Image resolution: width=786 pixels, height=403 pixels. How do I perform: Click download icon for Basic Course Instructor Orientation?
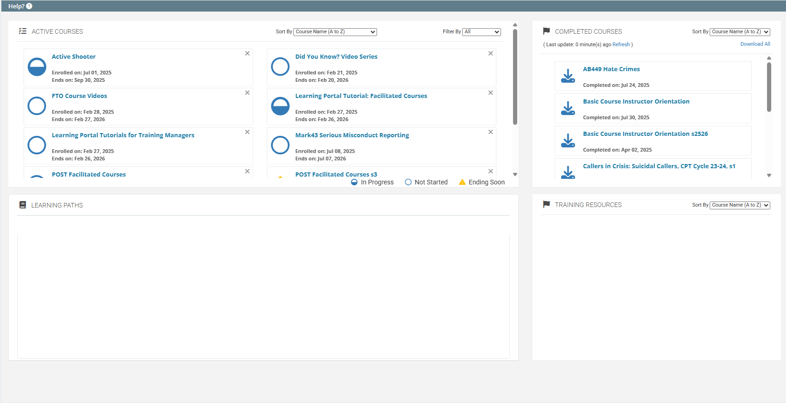pyautogui.click(x=568, y=109)
